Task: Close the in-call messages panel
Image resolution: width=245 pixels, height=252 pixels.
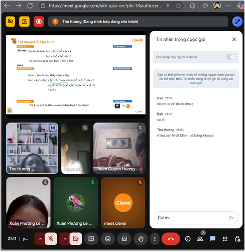Action: 234,39
